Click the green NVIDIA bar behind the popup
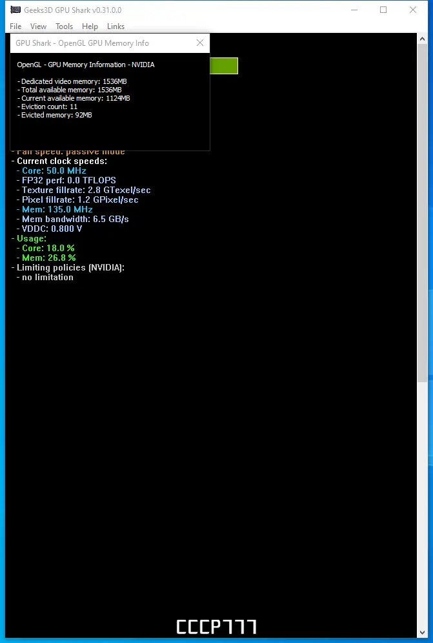 tap(224, 66)
